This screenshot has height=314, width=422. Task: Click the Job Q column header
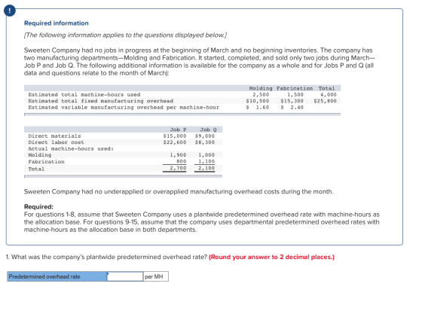[x=208, y=130]
